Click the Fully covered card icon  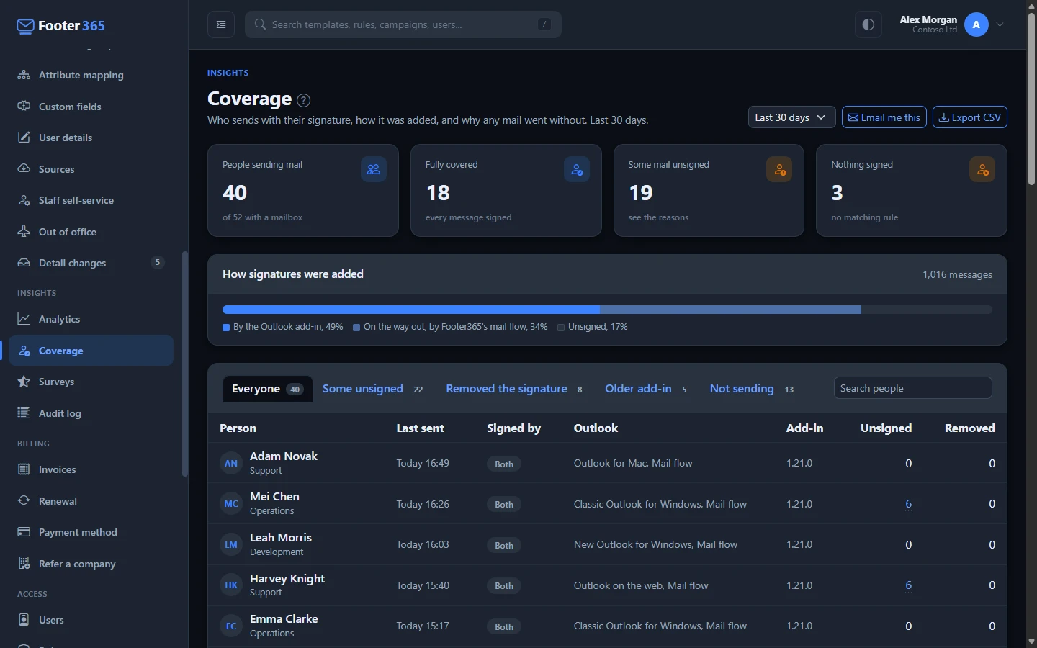pos(576,170)
